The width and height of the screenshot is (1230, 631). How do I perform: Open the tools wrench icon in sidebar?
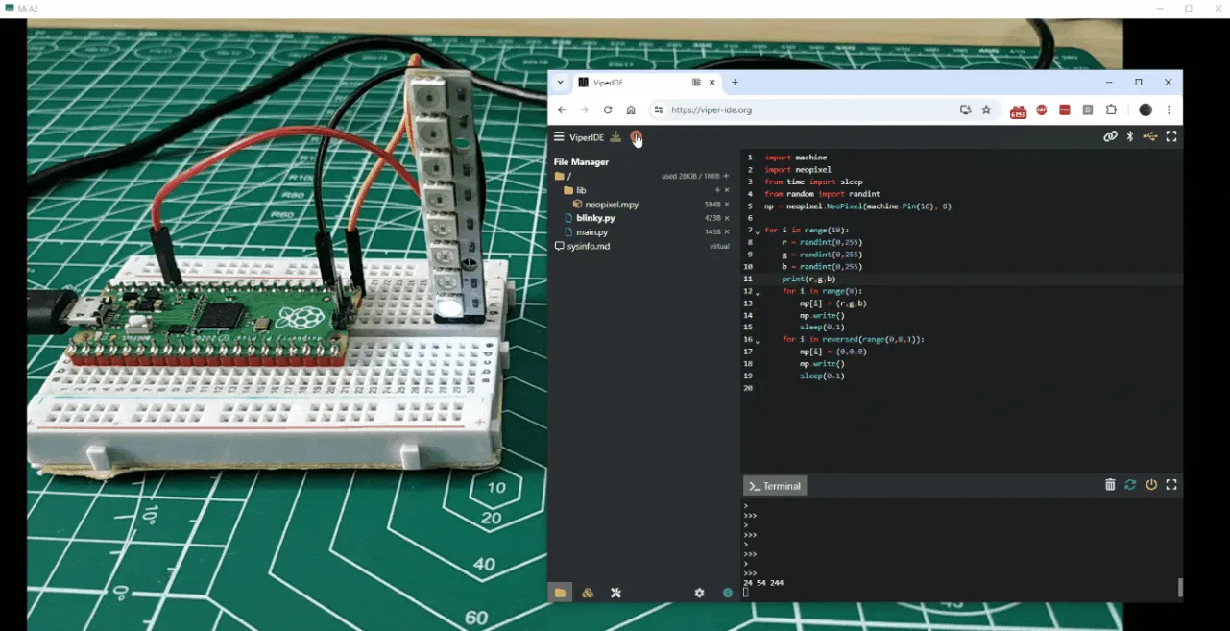click(615, 593)
